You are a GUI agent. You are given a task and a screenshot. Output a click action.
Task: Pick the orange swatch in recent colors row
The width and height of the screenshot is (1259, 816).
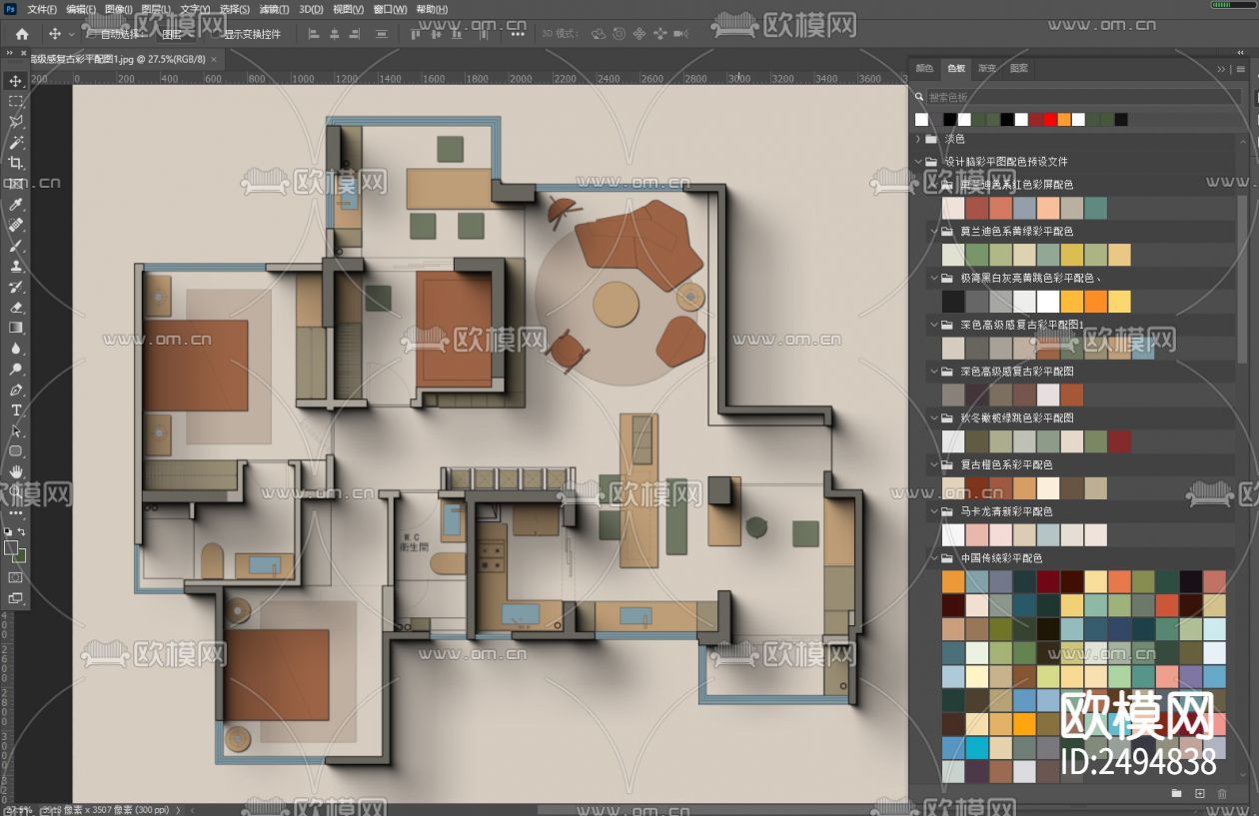(1064, 120)
